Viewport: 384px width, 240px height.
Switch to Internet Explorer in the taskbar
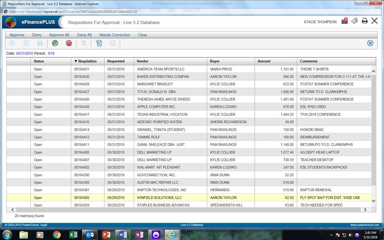click(x=172, y=235)
